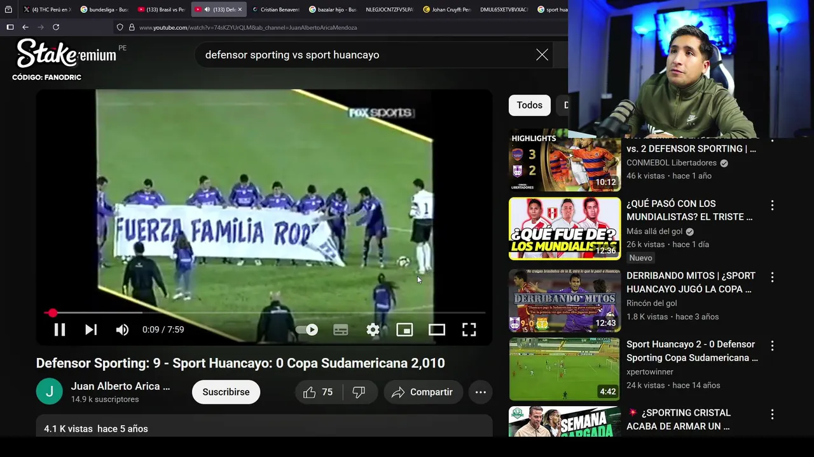Open options for Derribando Mitos video
This screenshot has height=457, width=814.
pos(772,277)
